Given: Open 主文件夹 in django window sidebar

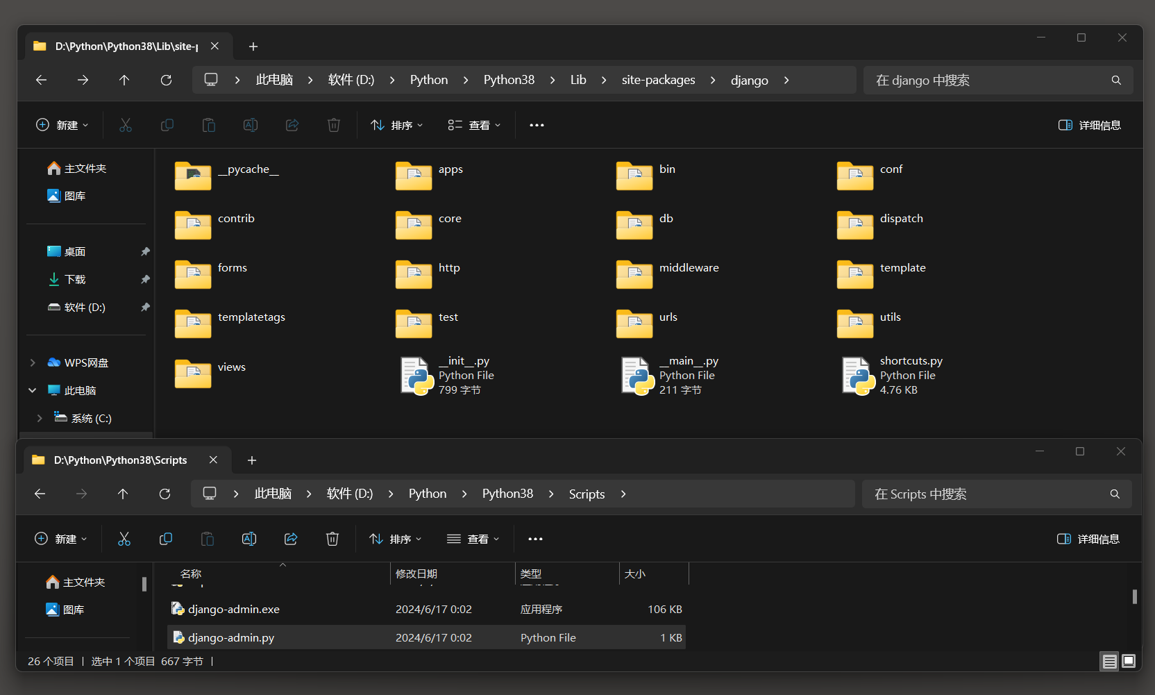Looking at the screenshot, I should [x=76, y=168].
